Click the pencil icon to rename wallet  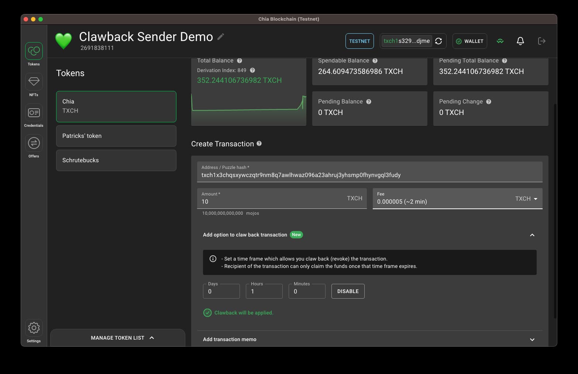tap(221, 37)
